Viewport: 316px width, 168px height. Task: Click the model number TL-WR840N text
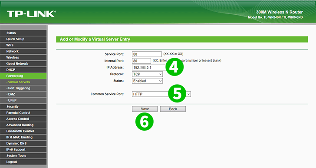click(275, 17)
